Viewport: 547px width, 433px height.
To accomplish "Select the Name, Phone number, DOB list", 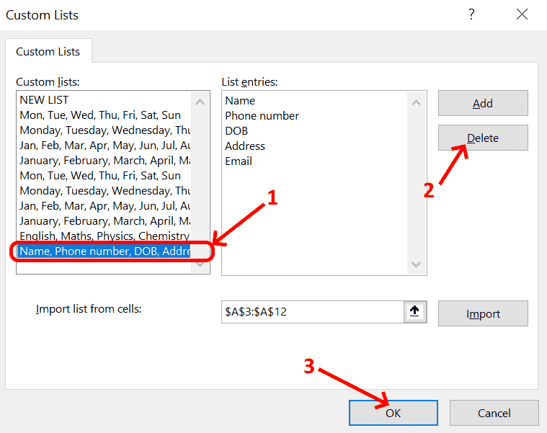I will [x=105, y=251].
